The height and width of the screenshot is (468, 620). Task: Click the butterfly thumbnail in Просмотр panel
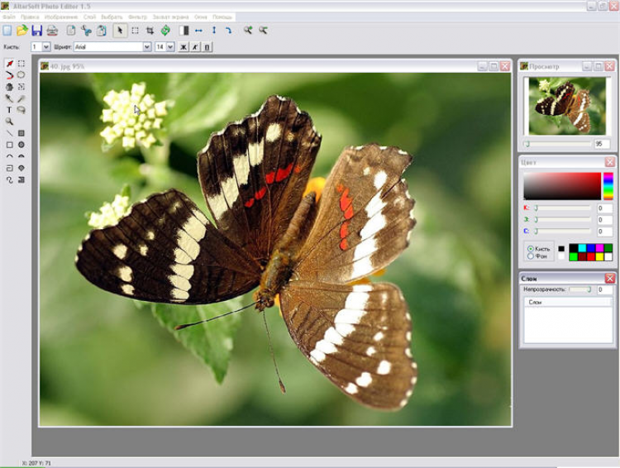coord(567,105)
